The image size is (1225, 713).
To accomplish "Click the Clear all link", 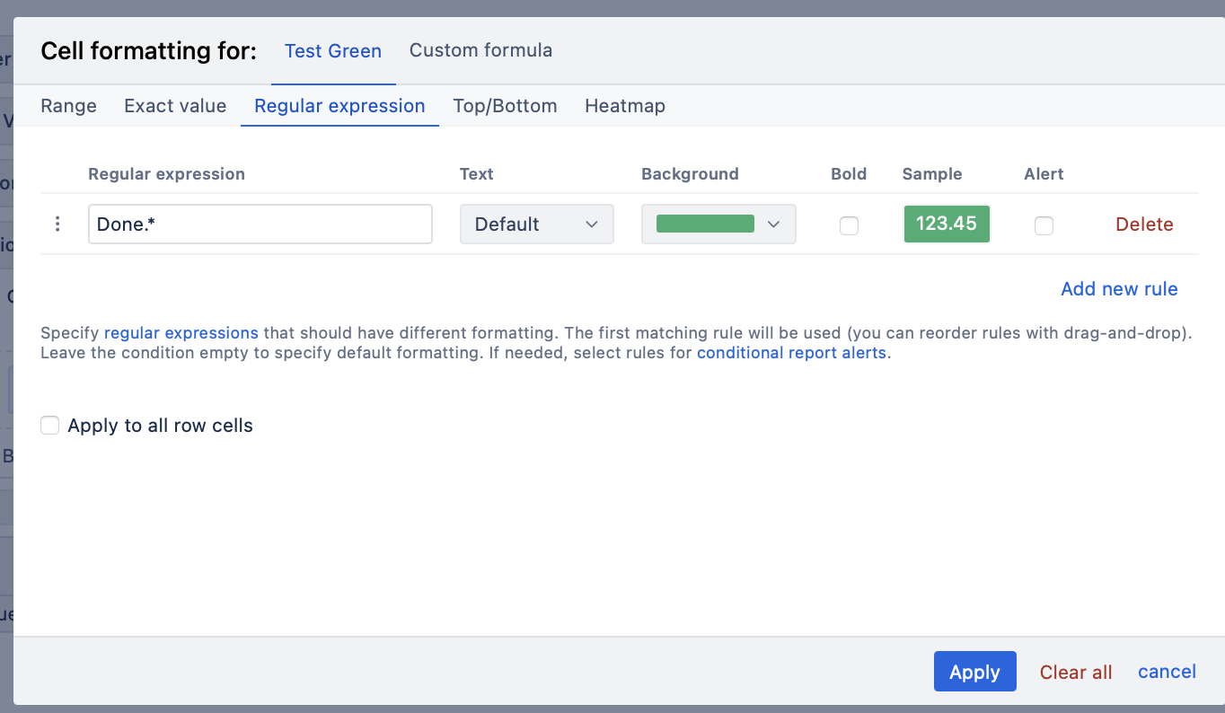I will coord(1076,672).
